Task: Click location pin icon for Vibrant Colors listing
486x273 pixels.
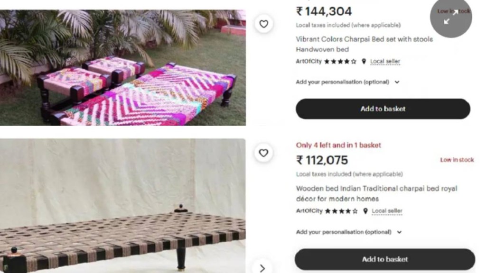Action: 364,62
